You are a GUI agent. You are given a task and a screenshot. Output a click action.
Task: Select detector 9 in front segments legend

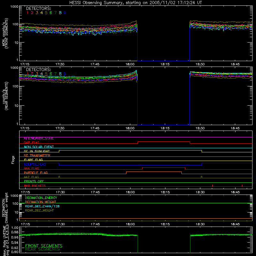point(65,13)
